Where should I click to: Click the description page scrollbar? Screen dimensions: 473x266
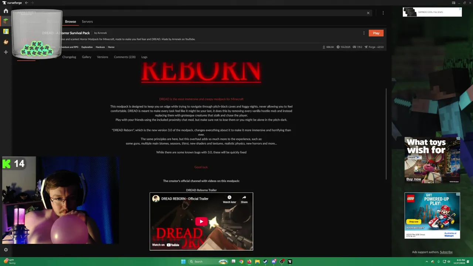point(386,134)
